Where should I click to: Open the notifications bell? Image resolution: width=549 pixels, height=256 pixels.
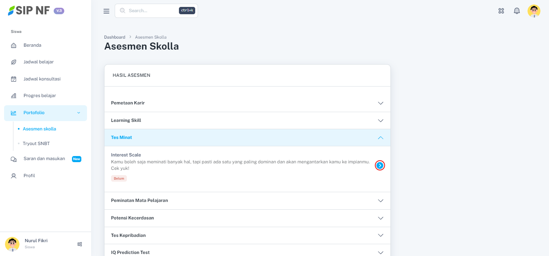point(517,11)
